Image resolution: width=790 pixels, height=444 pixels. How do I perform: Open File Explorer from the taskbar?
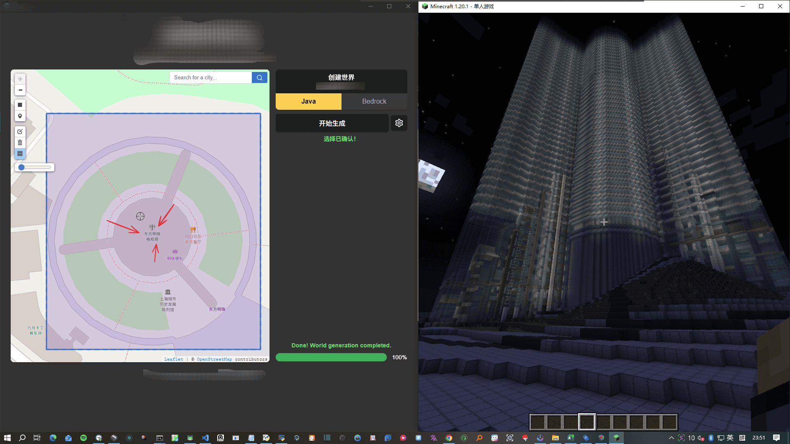(555, 438)
